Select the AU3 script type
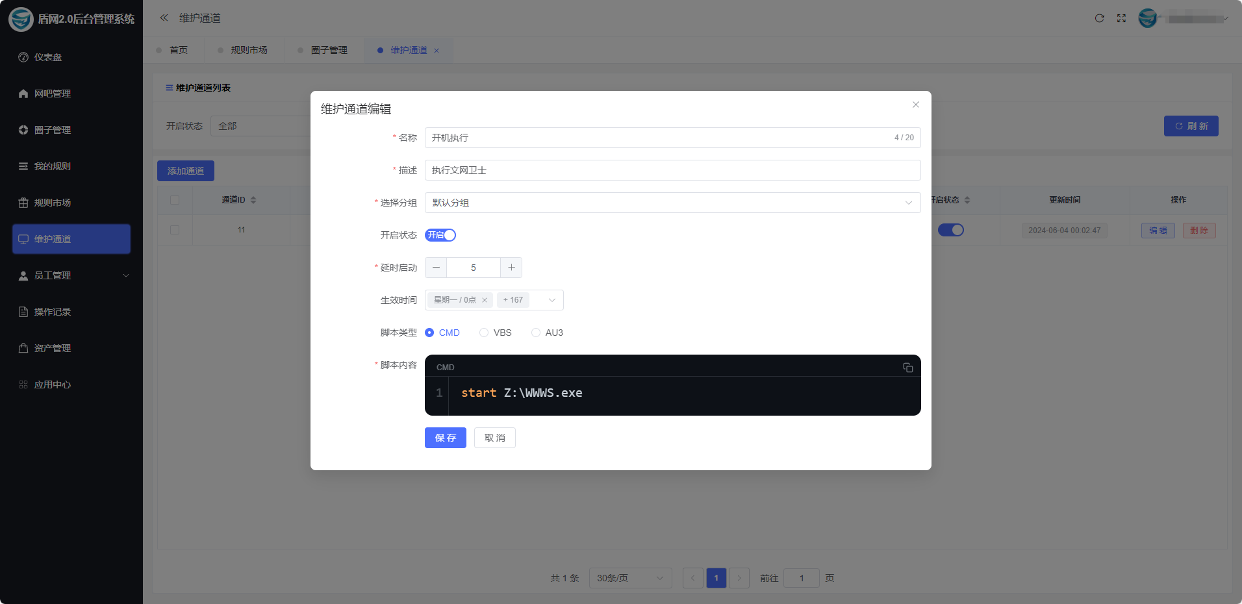This screenshot has width=1242, height=604. (536, 333)
